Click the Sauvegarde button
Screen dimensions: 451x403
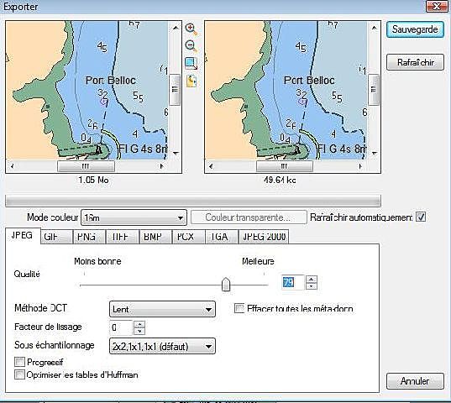point(415,29)
